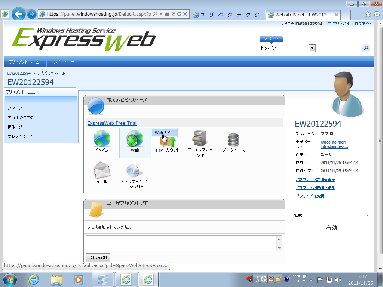This screenshot has height=287, width=383.
Task: Click the clock showing 15:17
Action: coord(361,277)
